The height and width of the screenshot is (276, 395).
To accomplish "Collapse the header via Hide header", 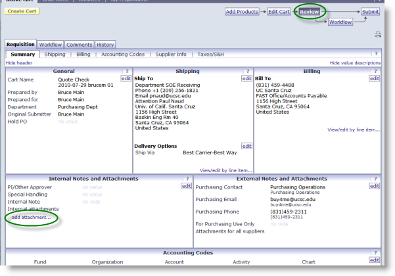I will point(20,62).
